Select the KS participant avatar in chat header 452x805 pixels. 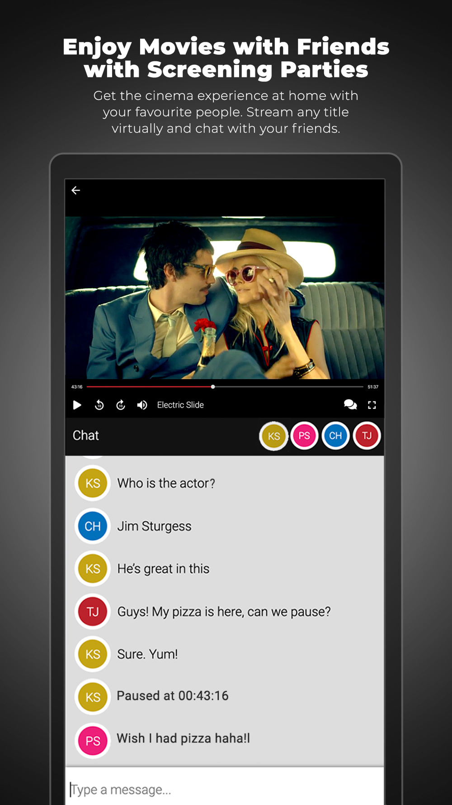point(273,436)
